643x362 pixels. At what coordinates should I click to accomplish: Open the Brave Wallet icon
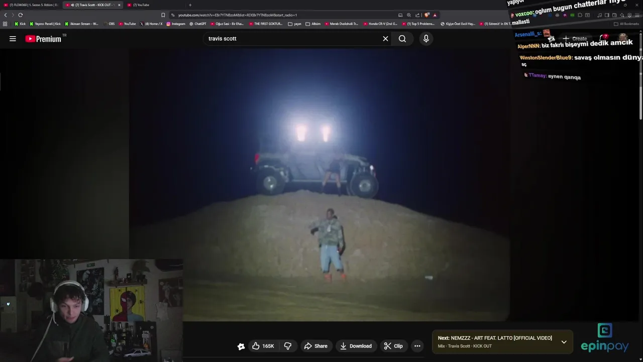coord(614,15)
